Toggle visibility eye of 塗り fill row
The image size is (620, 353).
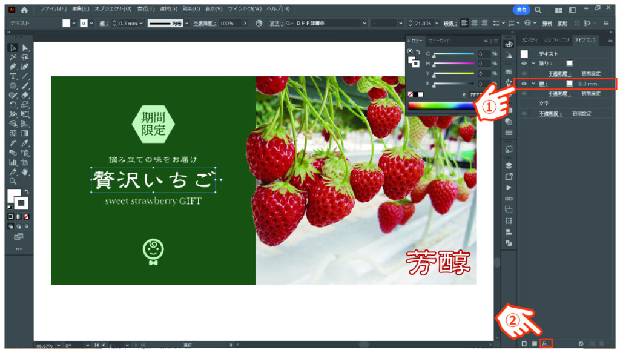pos(524,63)
